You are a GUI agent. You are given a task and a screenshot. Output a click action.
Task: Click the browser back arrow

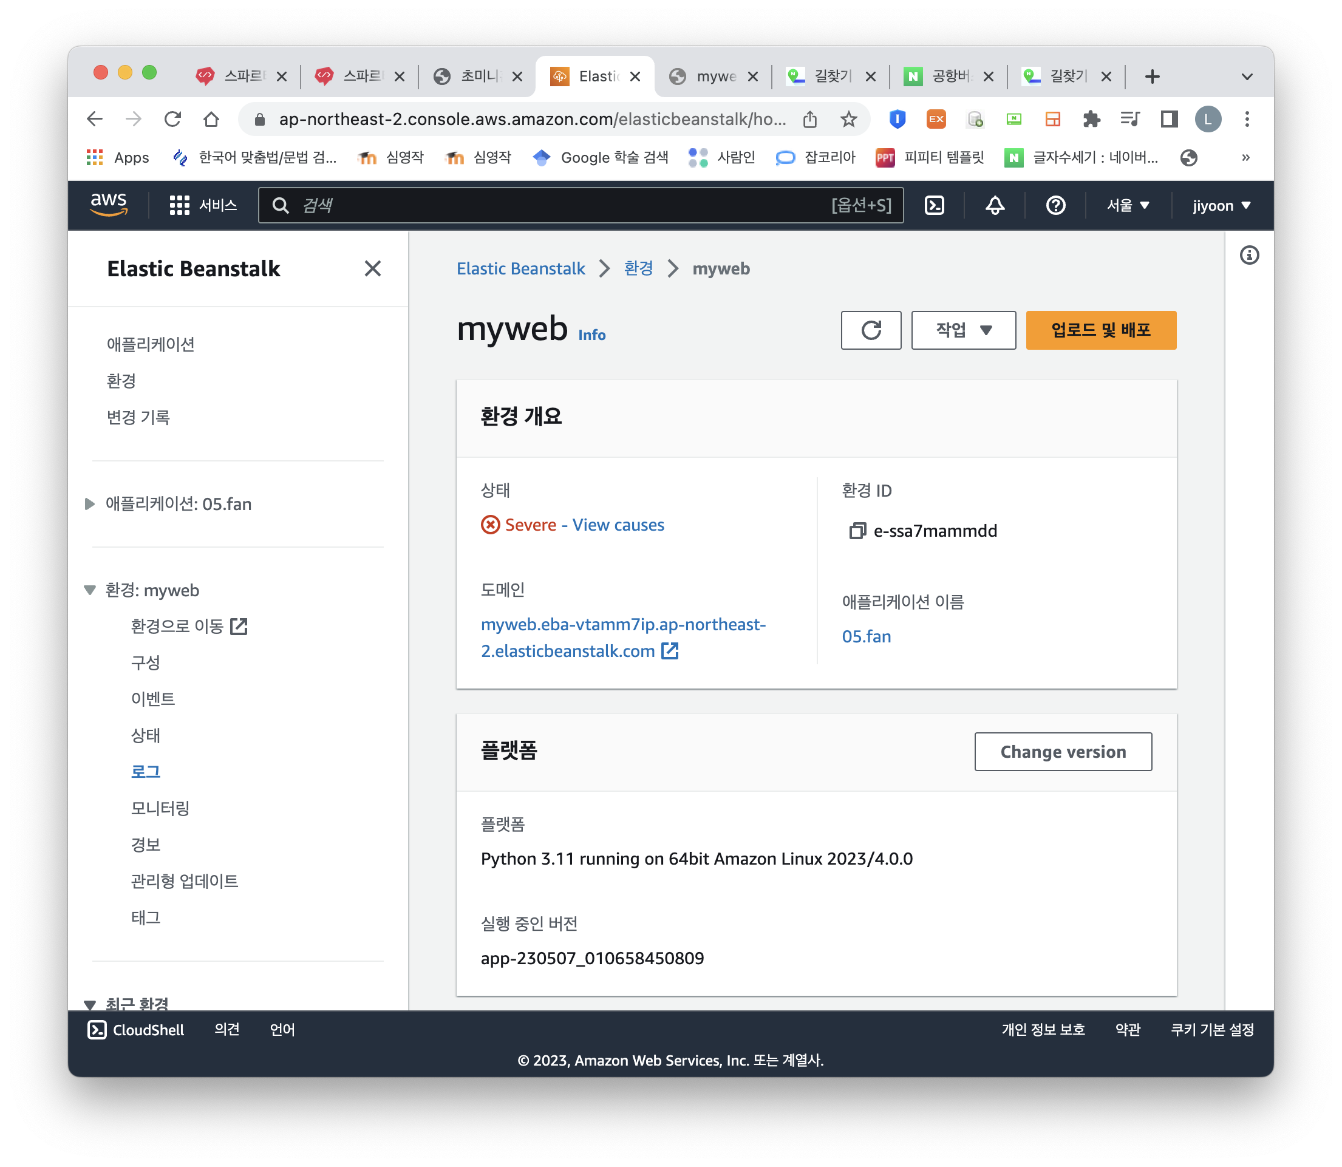[x=95, y=119]
